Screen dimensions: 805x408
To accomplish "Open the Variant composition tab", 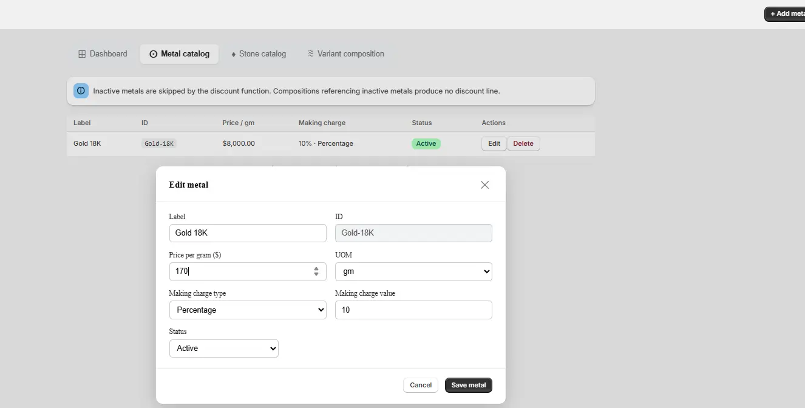I will coord(345,53).
